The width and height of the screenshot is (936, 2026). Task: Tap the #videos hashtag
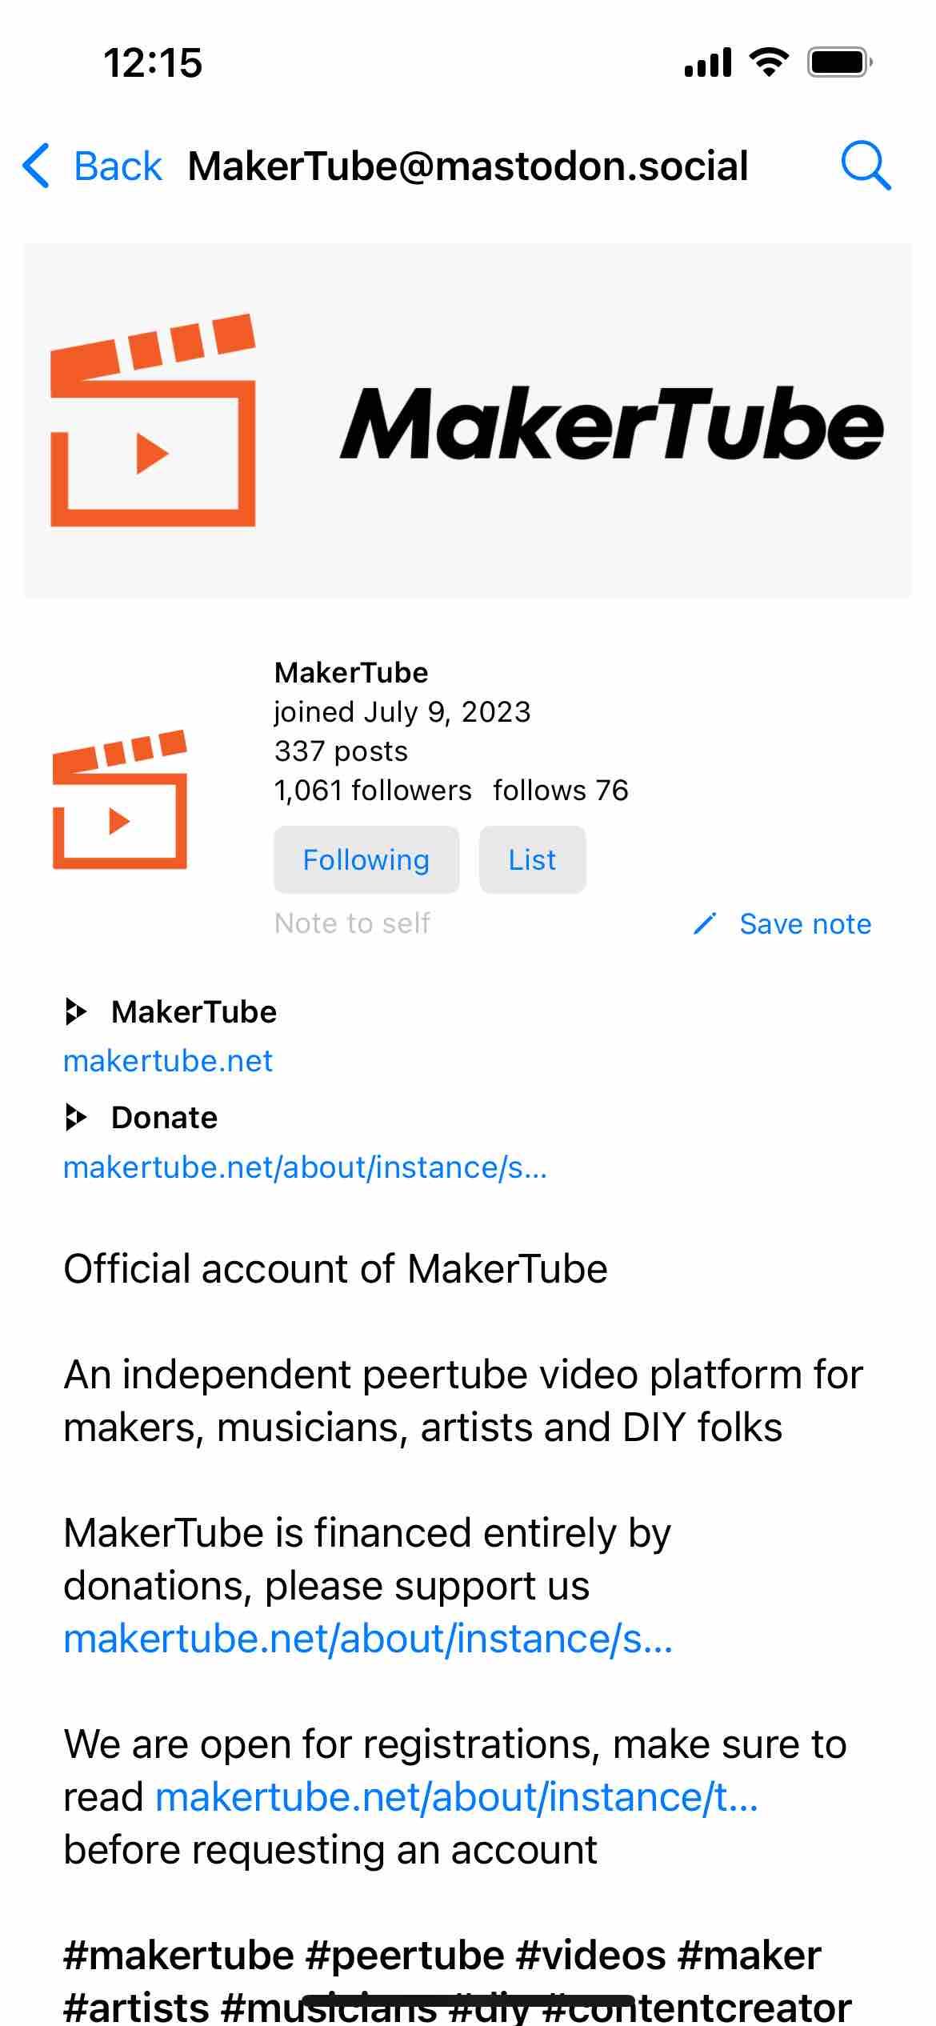(x=590, y=1955)
